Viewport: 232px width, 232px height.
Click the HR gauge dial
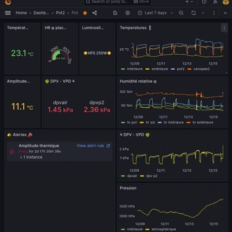point(60,55)
